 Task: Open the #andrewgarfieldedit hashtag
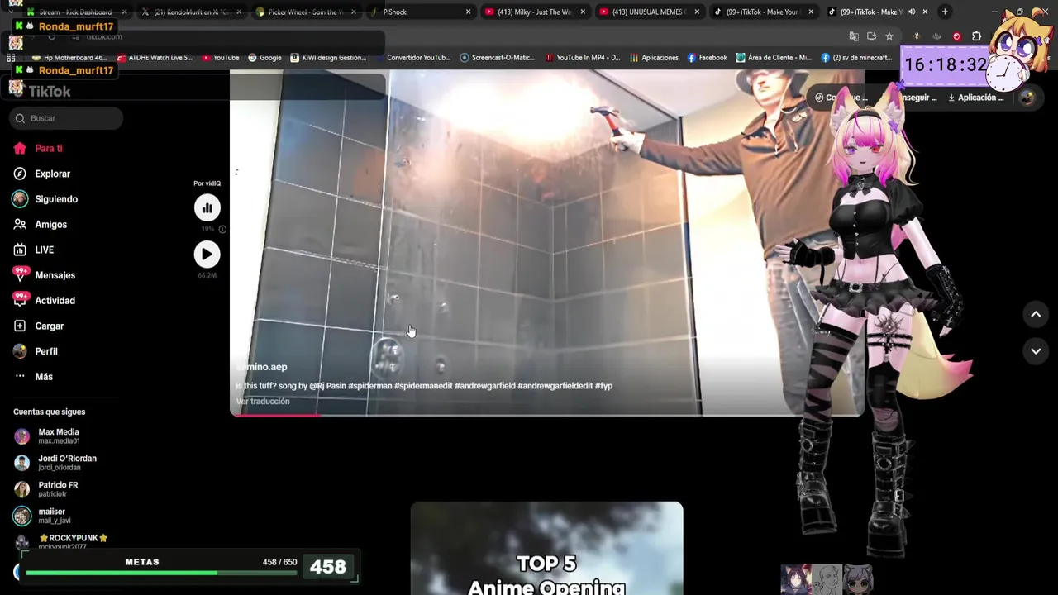555,386
